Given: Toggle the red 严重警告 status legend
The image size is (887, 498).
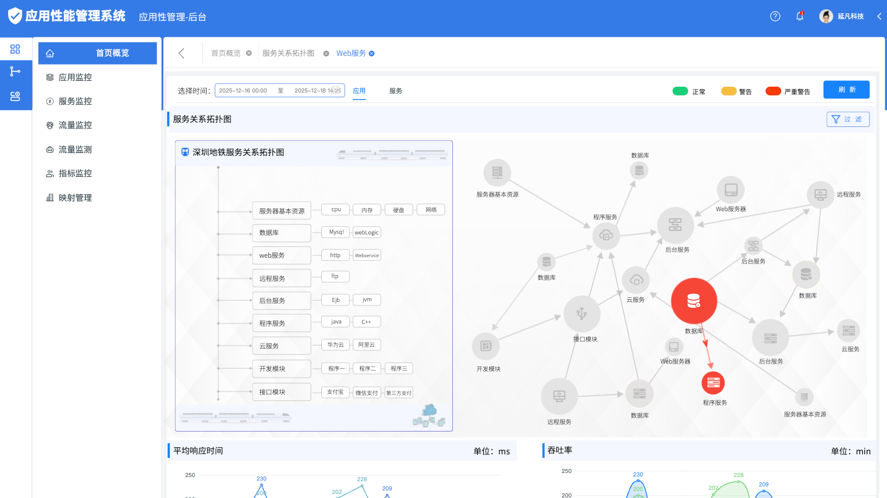Looking at the screenshot, I should (x=773, y=91).
